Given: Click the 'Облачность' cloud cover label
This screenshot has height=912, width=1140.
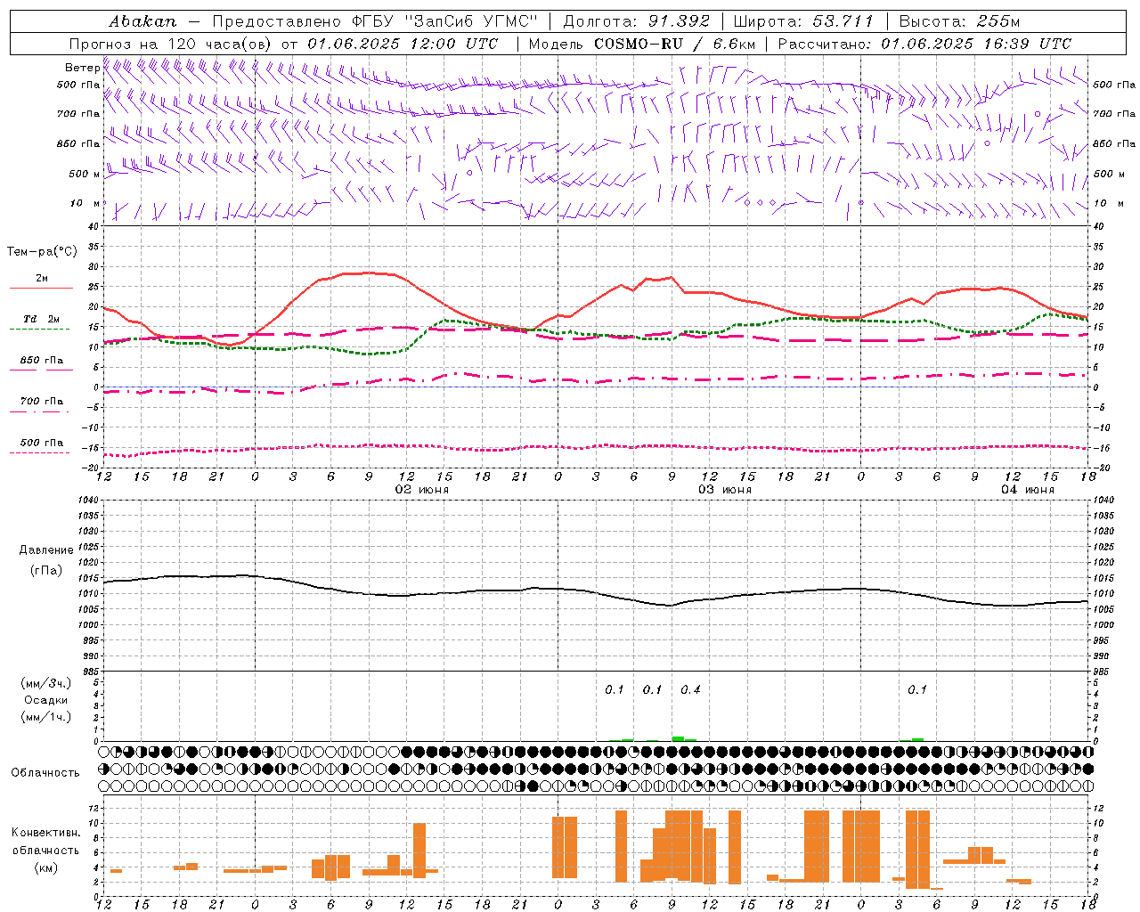Looking at the screenshot, I should point(45,773).
